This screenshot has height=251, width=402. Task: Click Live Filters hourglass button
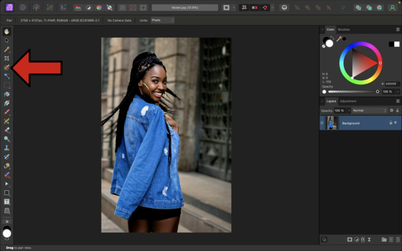pyautogui.click(x=369, y=239)
